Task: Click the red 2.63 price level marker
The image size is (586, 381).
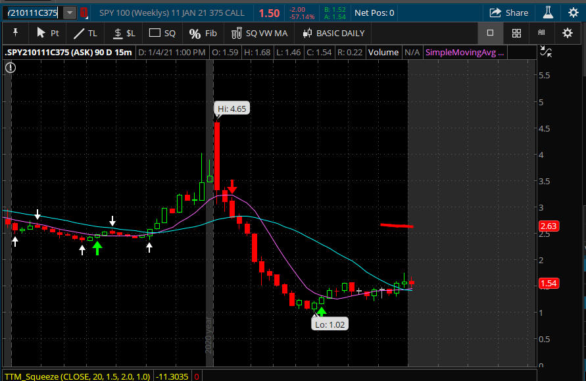Action: [548, 226]
